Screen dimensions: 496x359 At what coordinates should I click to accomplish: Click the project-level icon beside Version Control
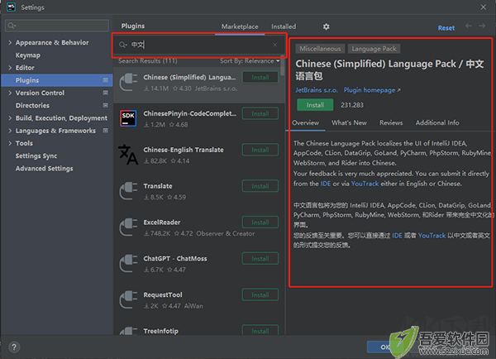pos(106,93)
